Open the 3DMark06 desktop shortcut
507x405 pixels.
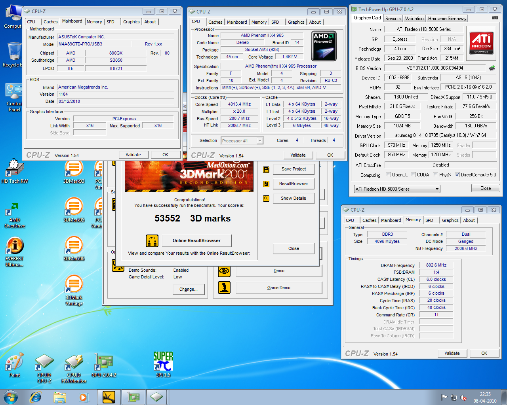click(x=74, y=249)
